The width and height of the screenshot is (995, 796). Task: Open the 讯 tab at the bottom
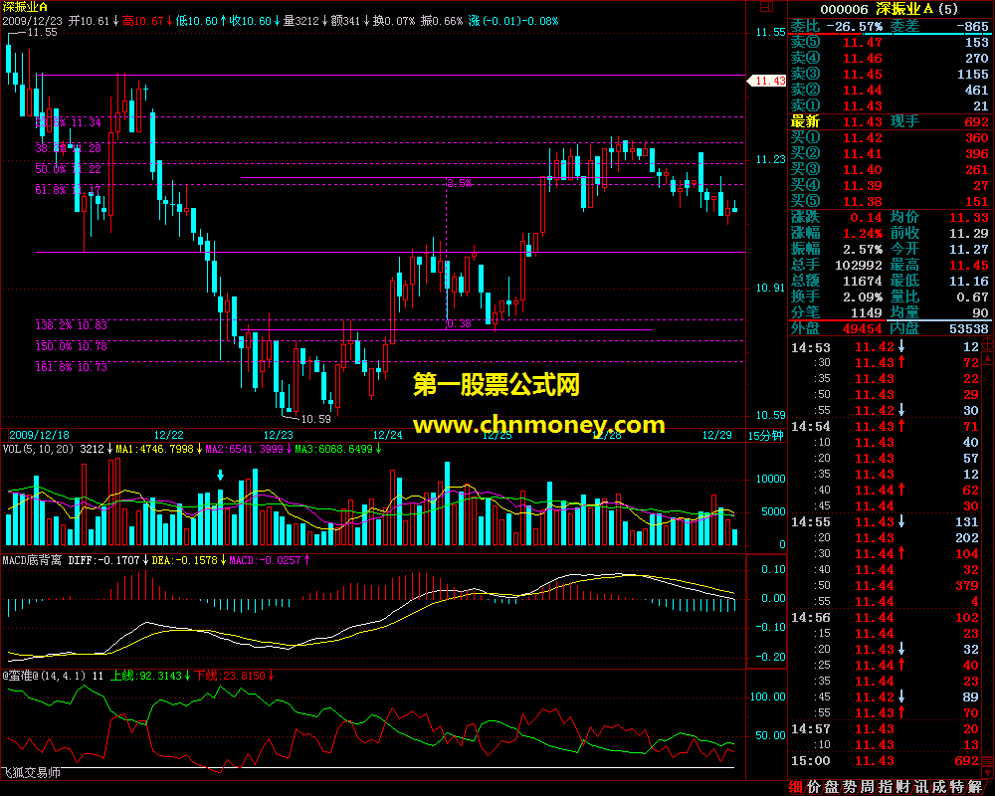pyautogui.click(x=920, y=787)
